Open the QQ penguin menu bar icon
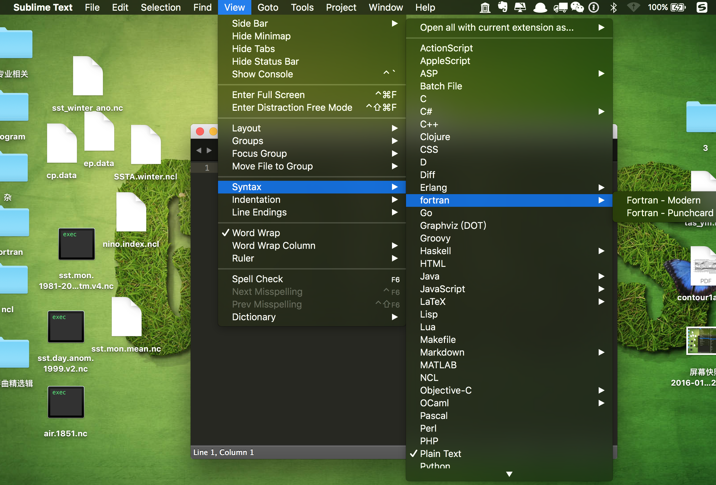 (x=540, y=7)
